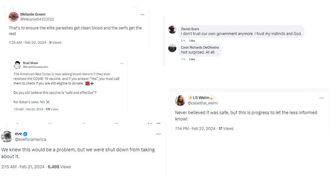Screen dimensions: 331x183
Task: Open the @Melanie54333723 handle link
Action: [37, 19]
